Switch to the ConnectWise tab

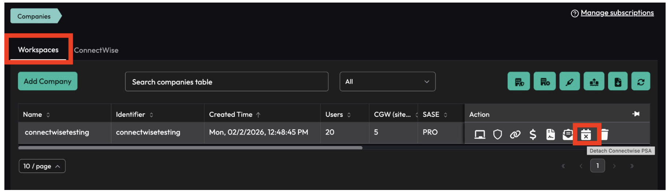pos(96,50)
